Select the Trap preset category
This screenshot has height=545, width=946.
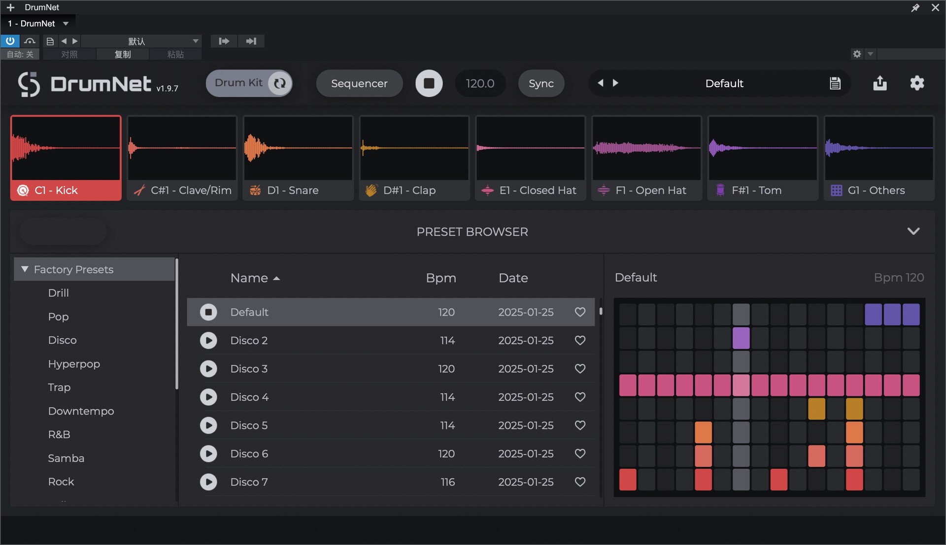tap(59, 387)
